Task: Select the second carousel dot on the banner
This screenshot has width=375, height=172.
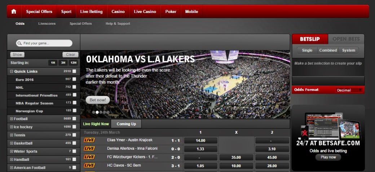Action: (x=97, y=112)
